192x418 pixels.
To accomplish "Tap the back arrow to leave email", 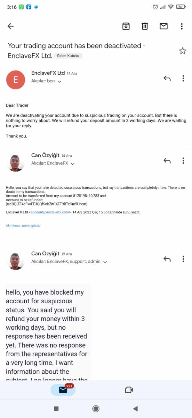I will 11,26.
